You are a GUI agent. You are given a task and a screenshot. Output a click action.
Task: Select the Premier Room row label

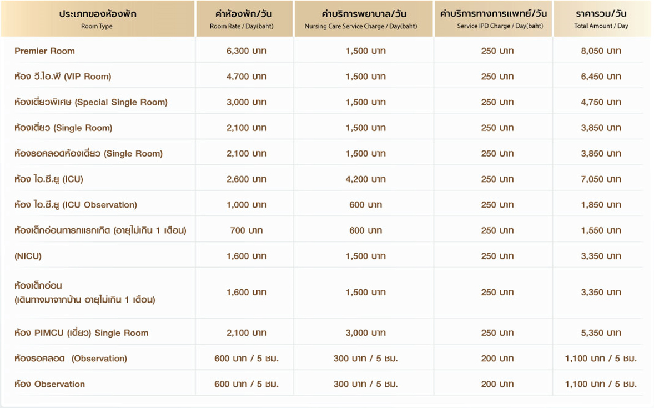pyautogui.click(x=44, y=51)
